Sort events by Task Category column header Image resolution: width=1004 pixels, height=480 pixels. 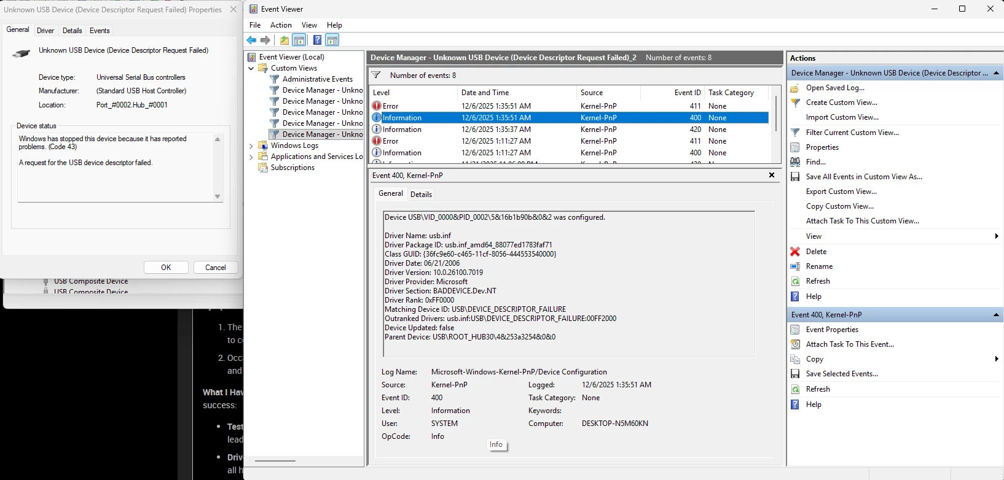[736, 93]
